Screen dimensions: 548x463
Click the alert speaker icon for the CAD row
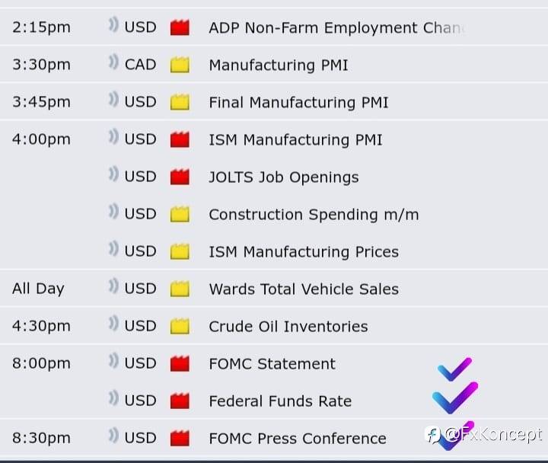tap(113, 62)
